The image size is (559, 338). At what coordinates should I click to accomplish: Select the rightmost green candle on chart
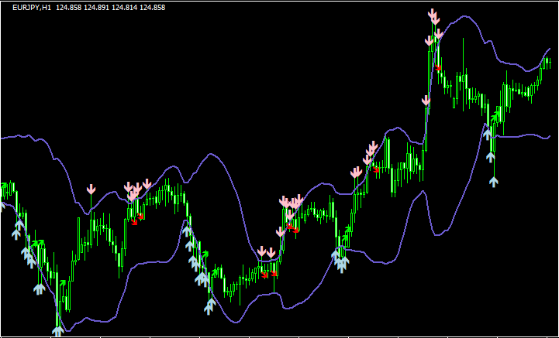click(548, 63)
